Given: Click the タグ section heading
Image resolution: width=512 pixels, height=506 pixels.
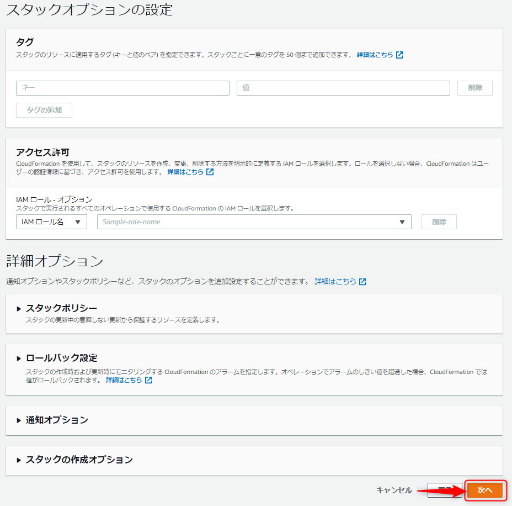Looking at the screenshot, I should (25, 42).
